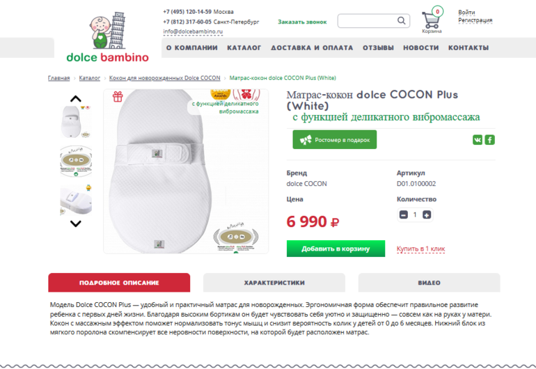Focus the site search input field
The width and height of the screenshot is (536, 369).
pyautogui.click(x=366, y=21)
